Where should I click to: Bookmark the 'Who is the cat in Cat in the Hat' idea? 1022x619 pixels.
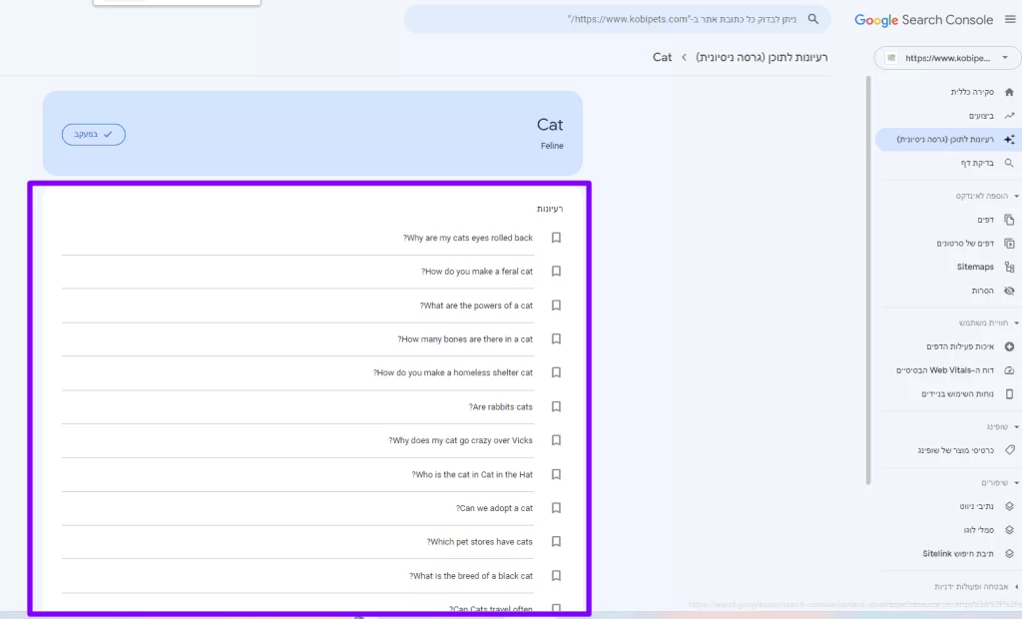[x=556, y=474]
